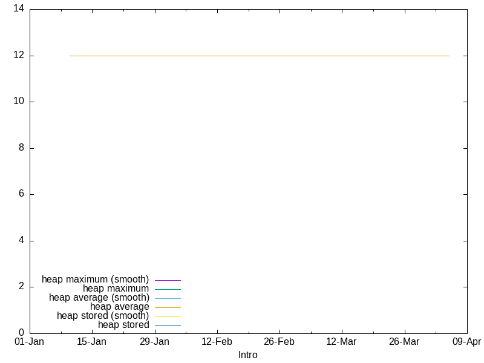
Task: Select the '6' y-axis tick label
Action: pos(21,194)
